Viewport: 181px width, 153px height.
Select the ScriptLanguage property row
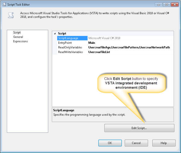point(72,38)
